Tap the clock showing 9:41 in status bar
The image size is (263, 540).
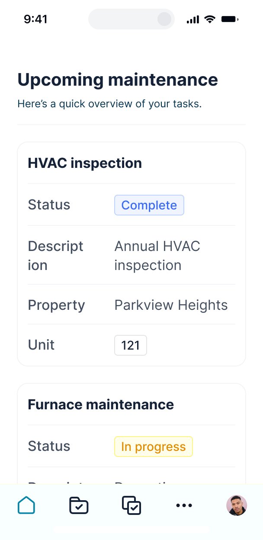[35, 19]
